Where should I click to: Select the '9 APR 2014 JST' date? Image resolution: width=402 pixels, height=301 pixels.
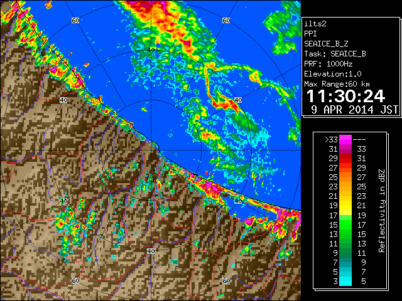click(x=354, y=110)
